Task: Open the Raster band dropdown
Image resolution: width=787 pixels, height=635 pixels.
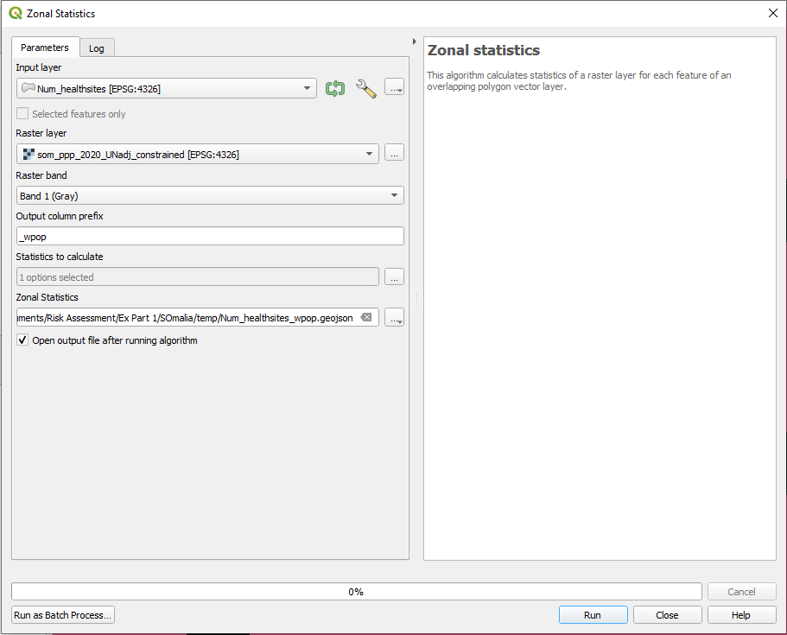Action: pyautogui.click(x=395, y=196)
